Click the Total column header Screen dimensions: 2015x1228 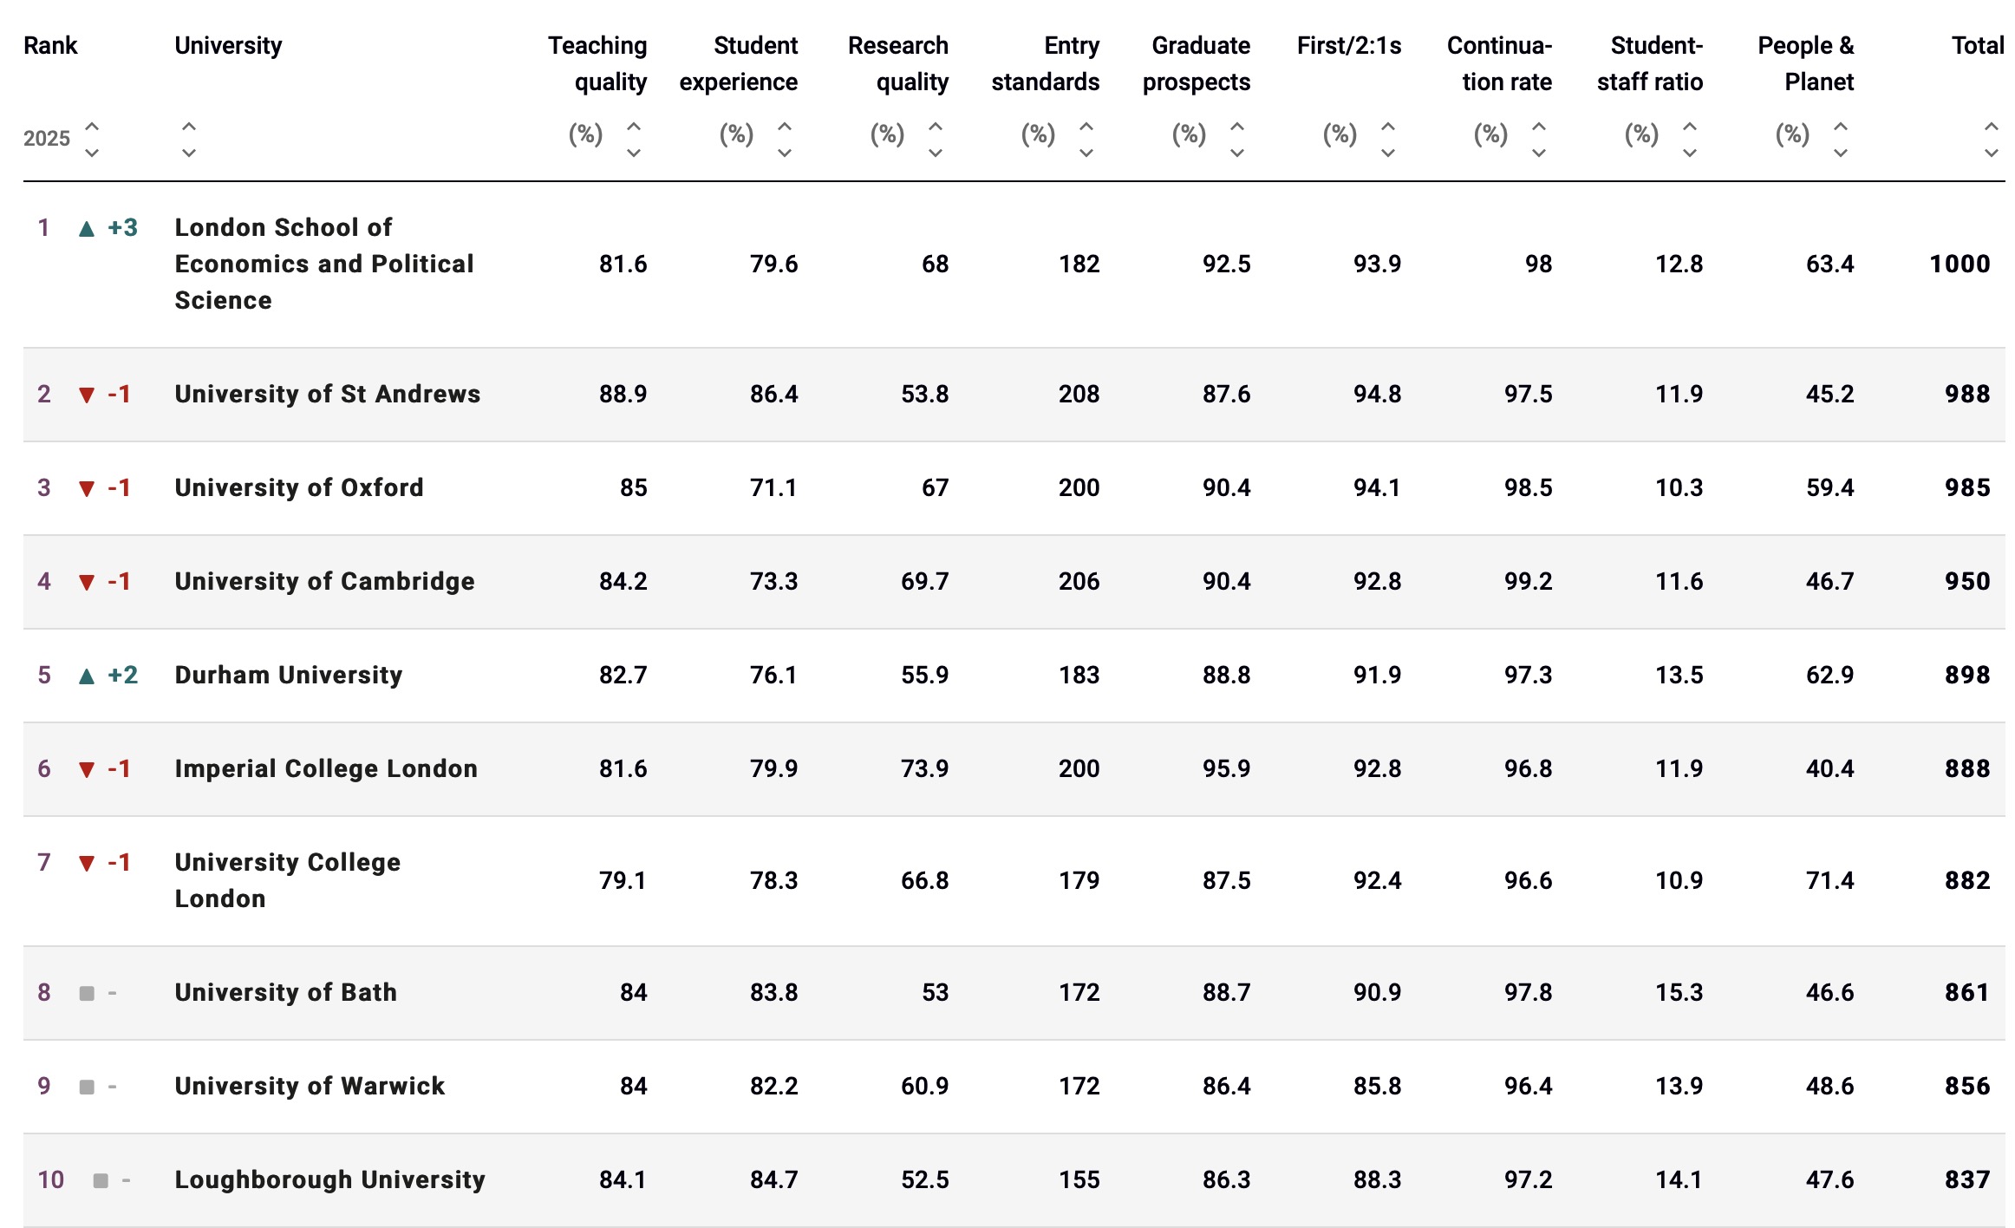[x=1977, y=45]
